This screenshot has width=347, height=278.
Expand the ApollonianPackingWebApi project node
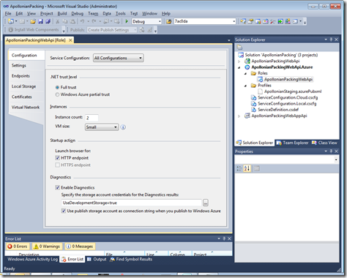[239, 61]
